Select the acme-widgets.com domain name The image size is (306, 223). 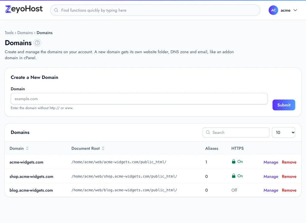click(x=26, y=162)
